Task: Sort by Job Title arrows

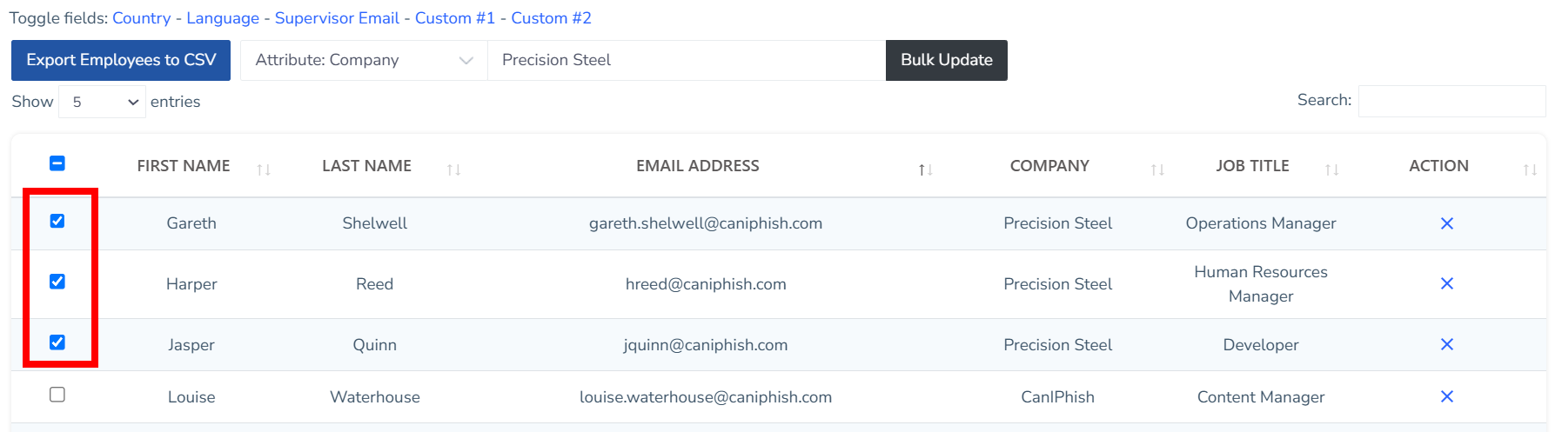Action: coord(1331,169)
